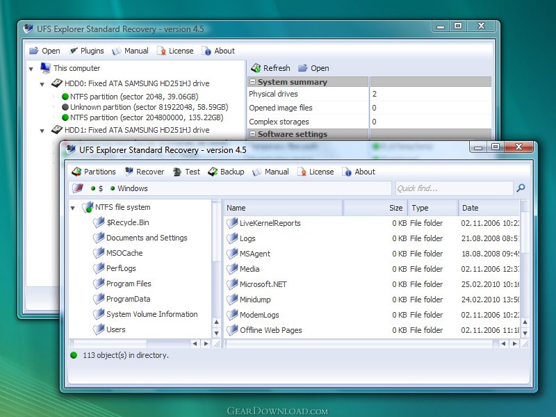Open the Manual from the front window toolbar
The height and width of the screenshot is (417, 556).
coord(270,172)
